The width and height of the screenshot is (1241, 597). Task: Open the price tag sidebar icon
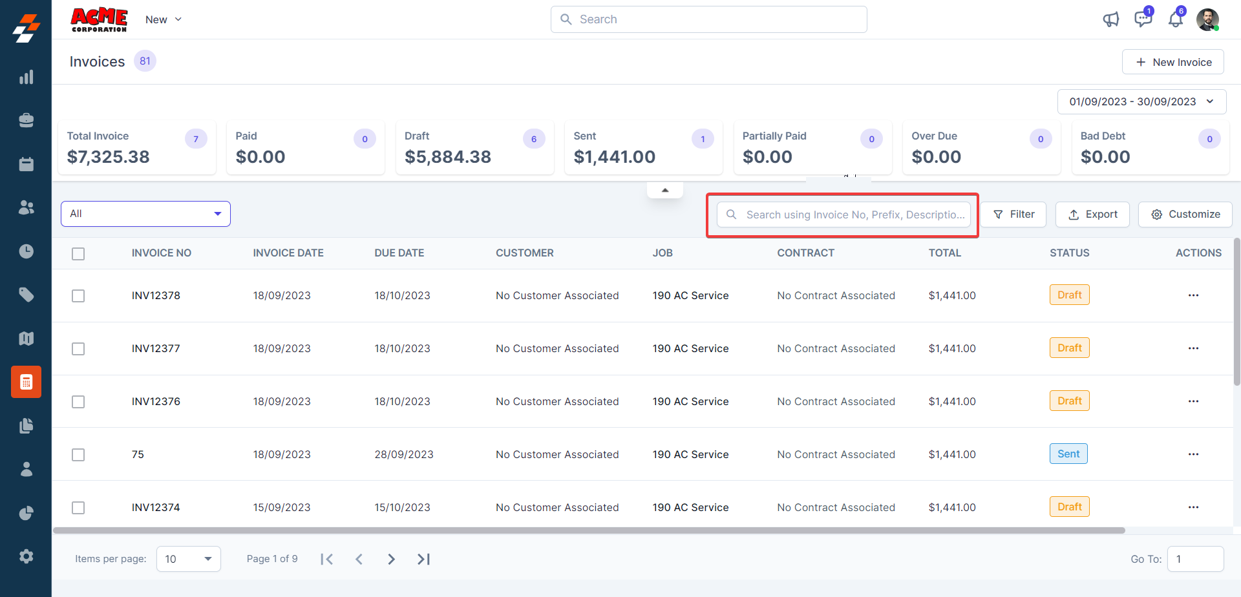(x=26, y=295)
